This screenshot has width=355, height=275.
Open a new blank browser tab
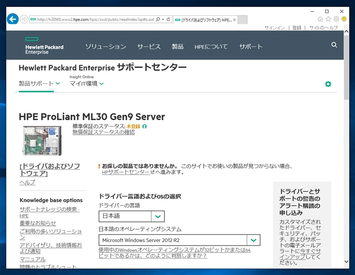(243, 20)
